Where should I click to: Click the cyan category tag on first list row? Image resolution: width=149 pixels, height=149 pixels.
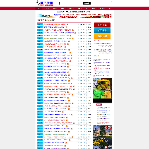point(40,24)
